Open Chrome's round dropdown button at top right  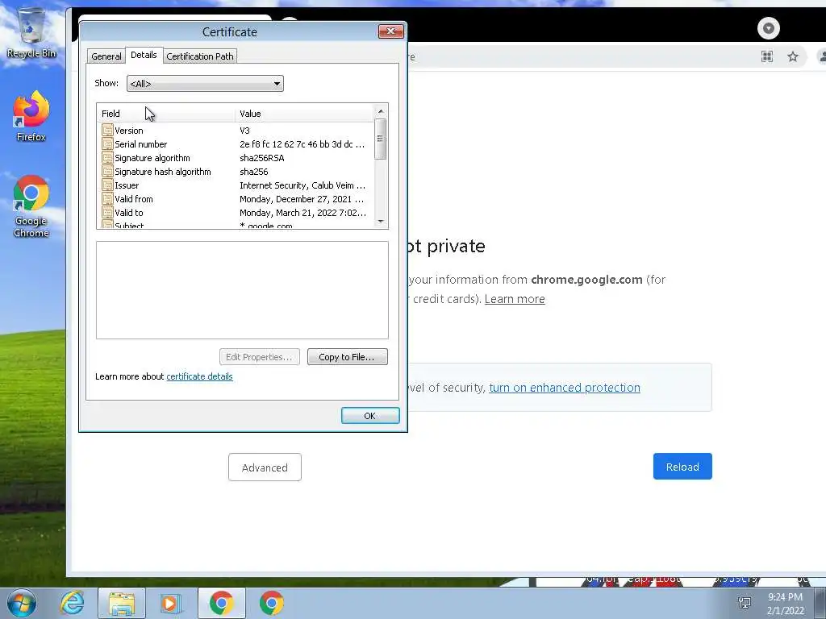click(768, 28)
